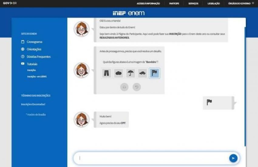The height and width of the screenshot is (167, 258).
Task: Click the flag icon in user reply
Action: (x=209, y=102)
